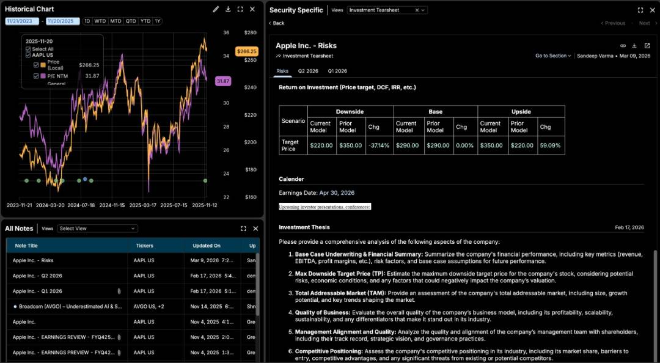Set chart range to 1Y
Screen dimensions: 660x363
158,21
